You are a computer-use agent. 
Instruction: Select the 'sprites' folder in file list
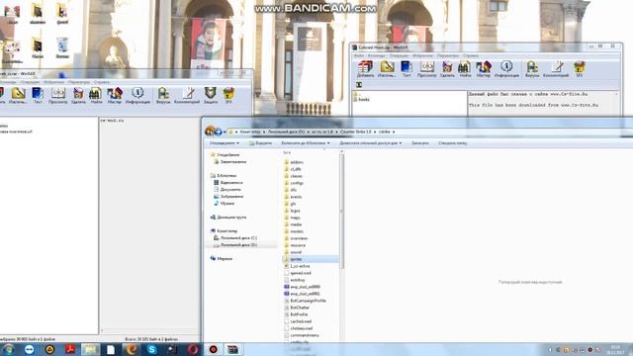tap(311, 259)
